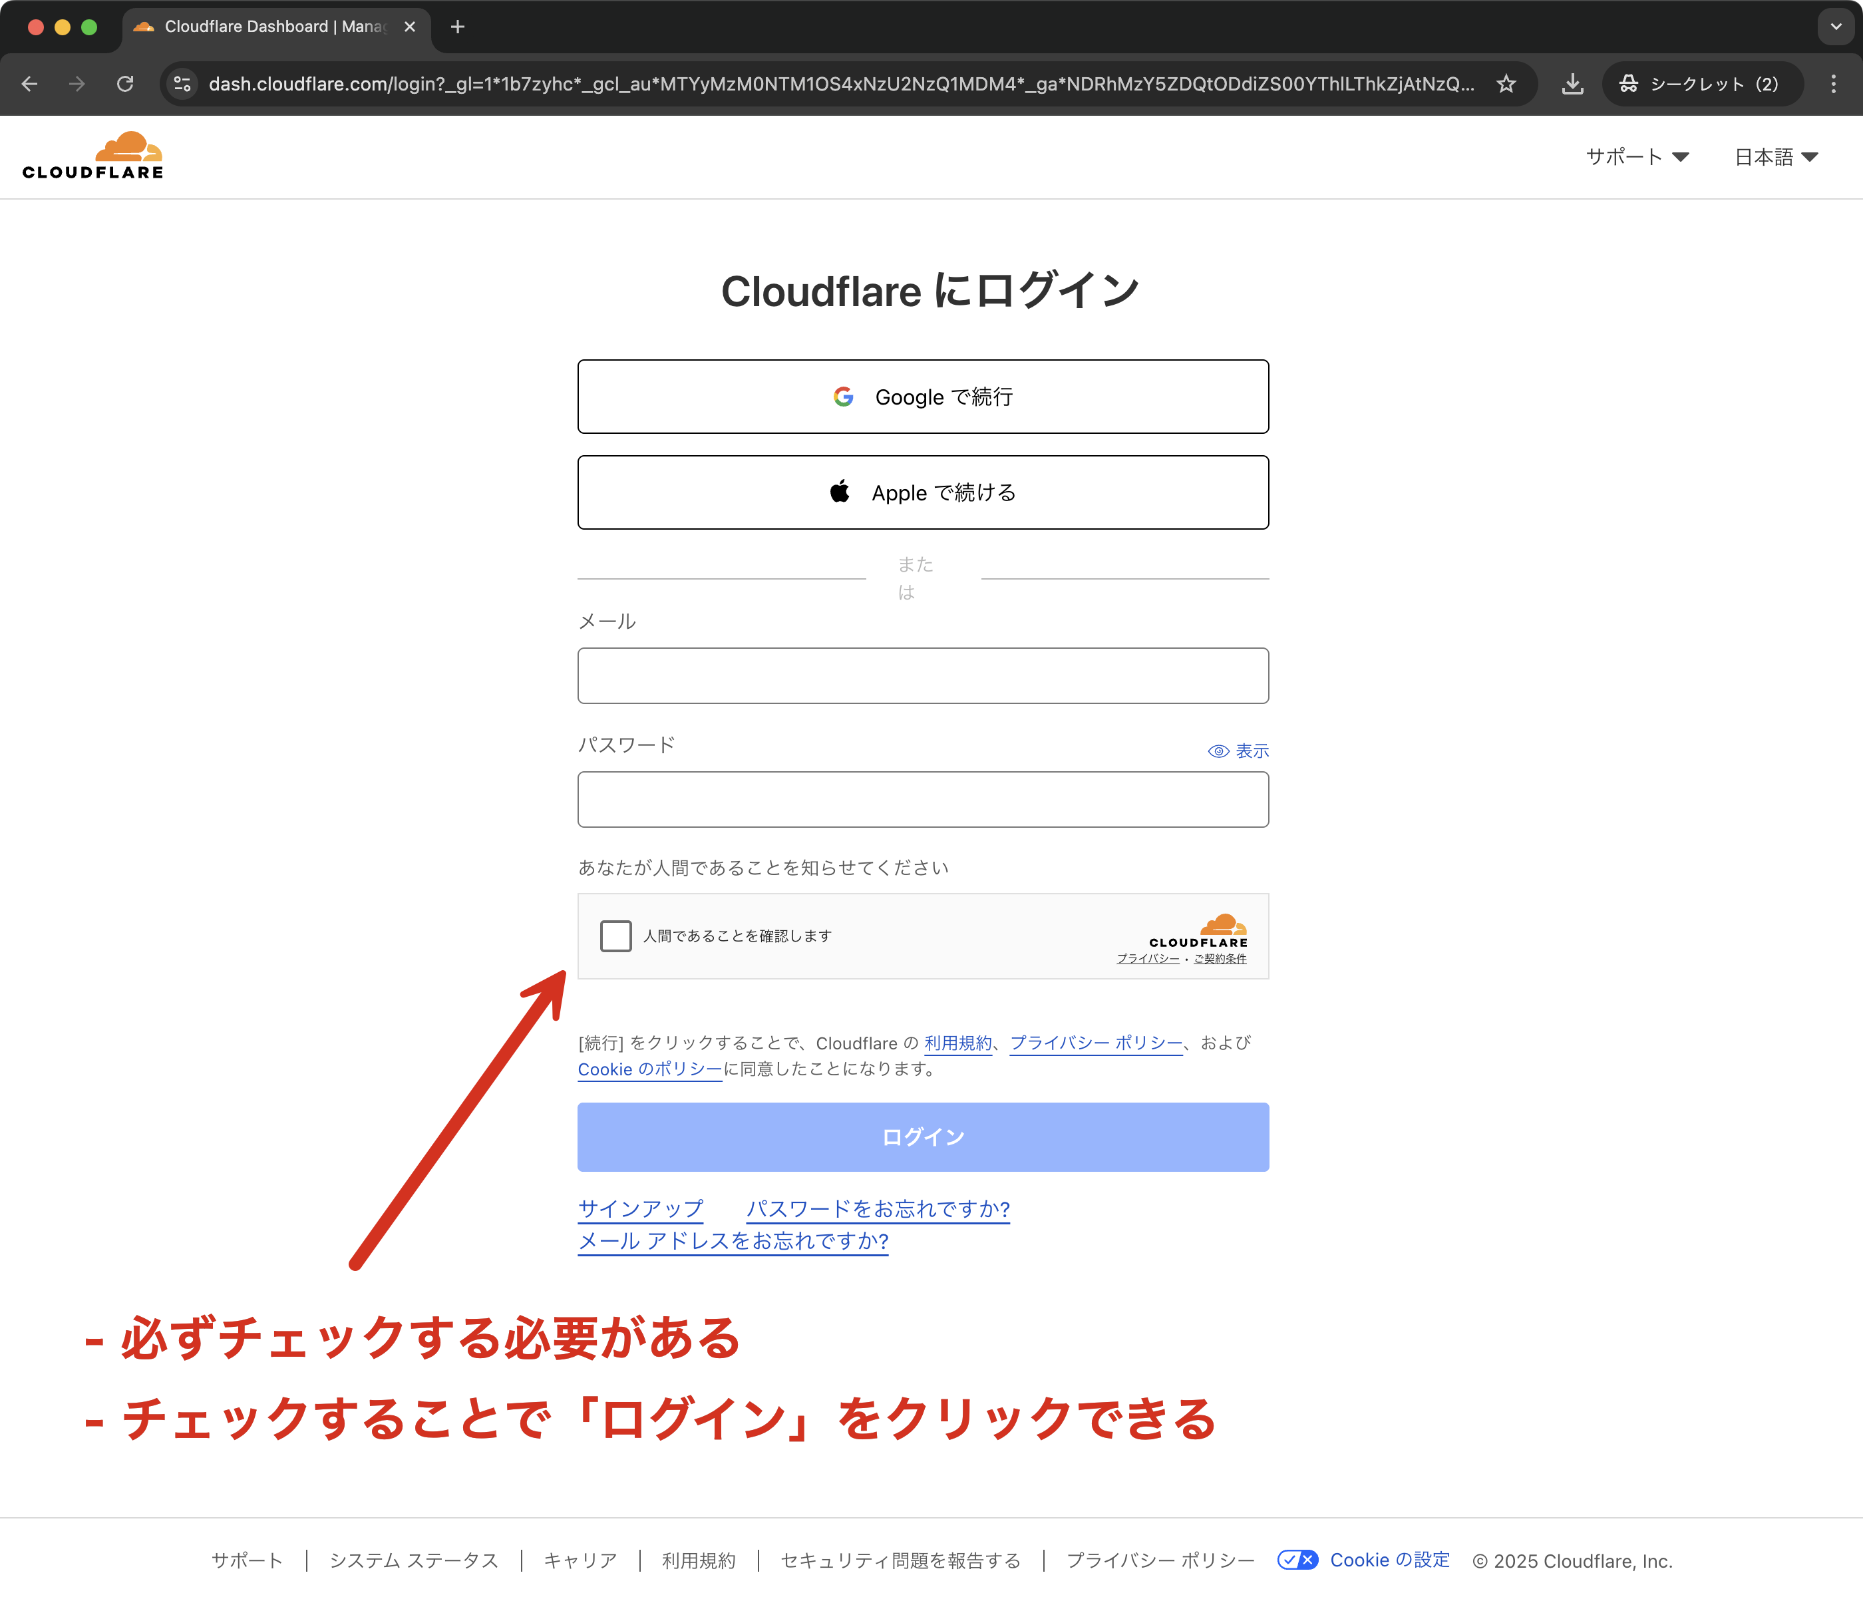This screenshot has height=1597, width=1863.
Task: Open footer プライバシー ポリシー link
Action: 1160,1561
